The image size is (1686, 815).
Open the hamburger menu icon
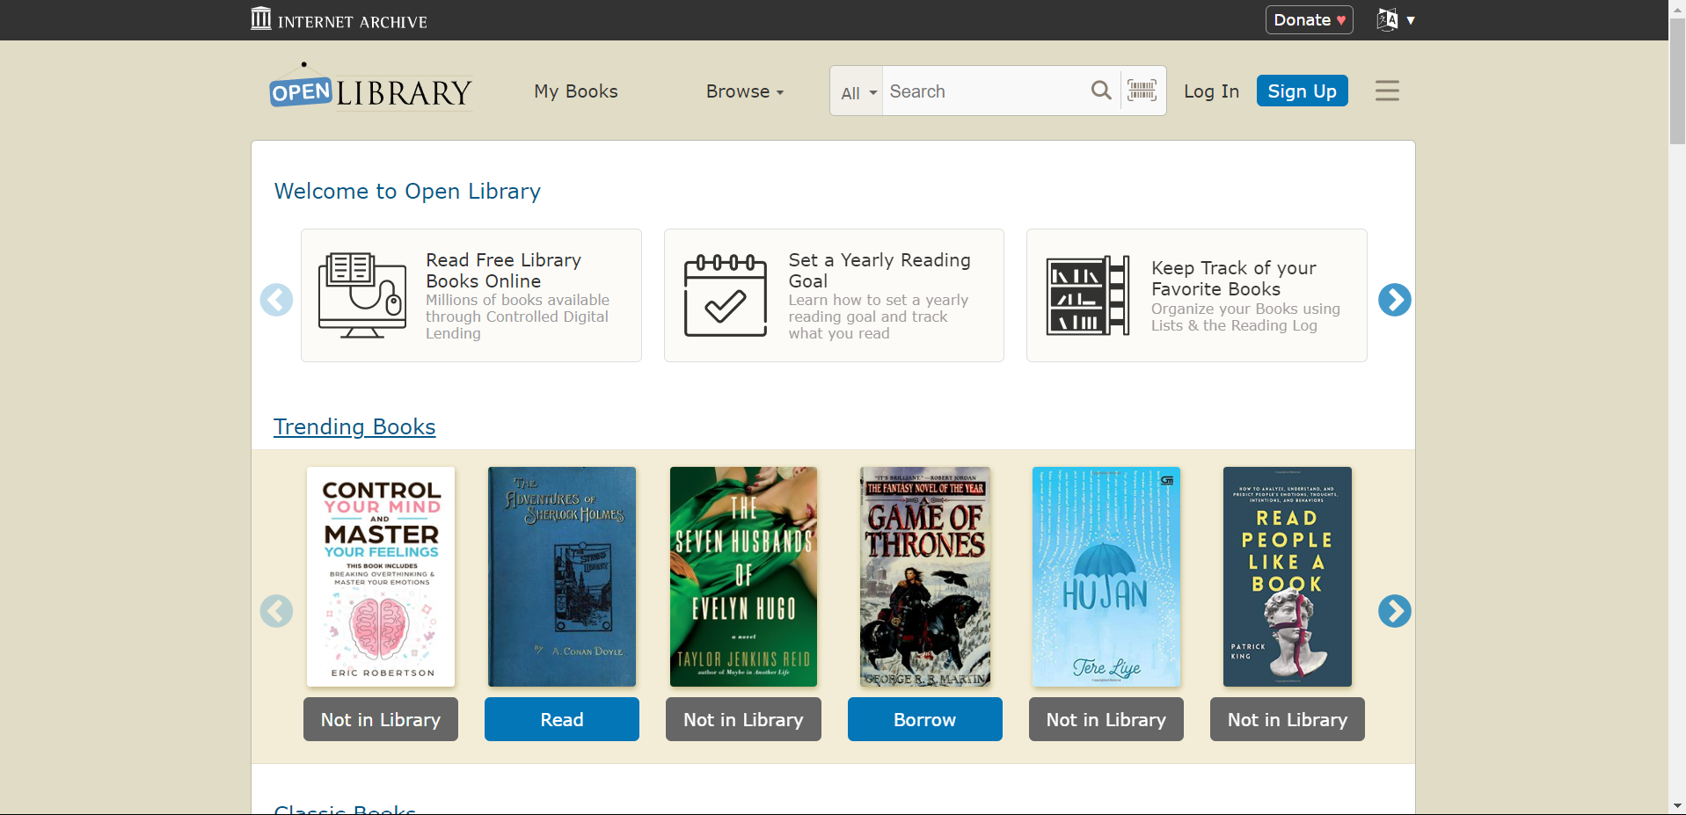1387,91
